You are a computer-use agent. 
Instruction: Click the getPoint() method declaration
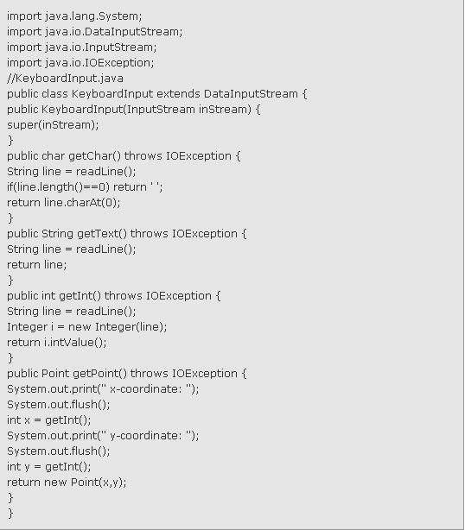tap(127, 374)
